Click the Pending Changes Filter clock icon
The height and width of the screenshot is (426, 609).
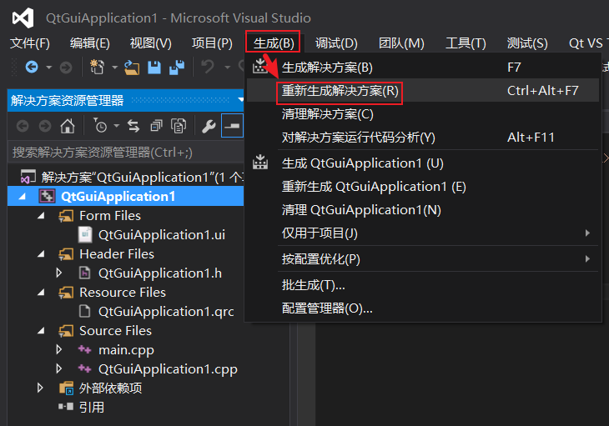click(100, 126)
